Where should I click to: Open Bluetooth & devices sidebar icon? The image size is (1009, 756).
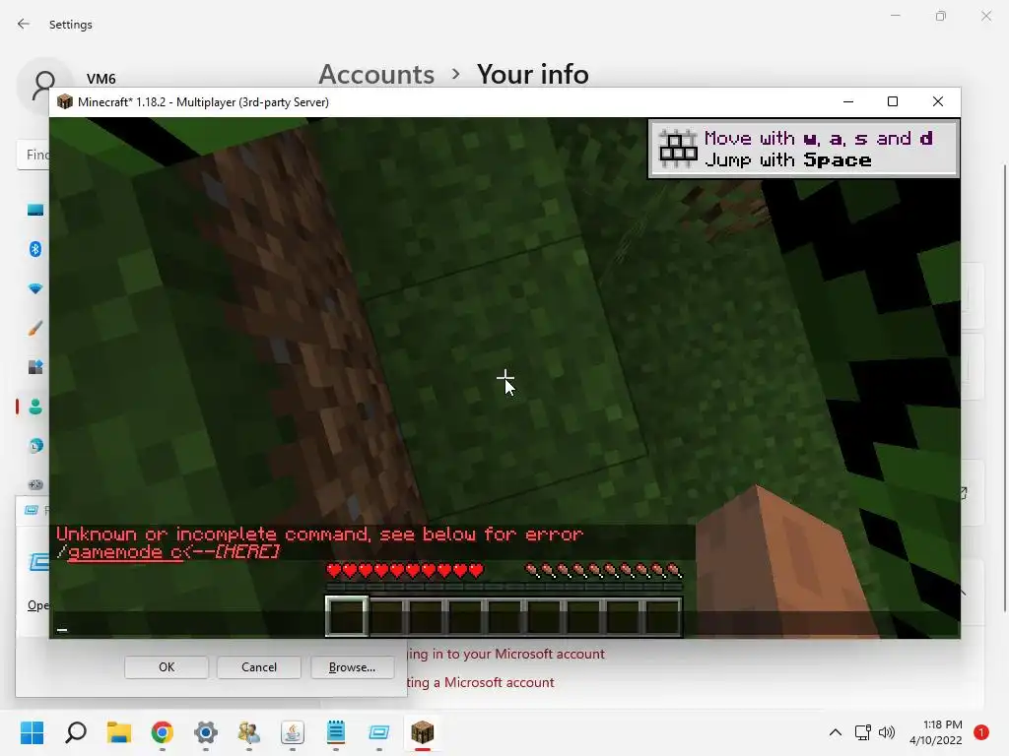(35, 249)
